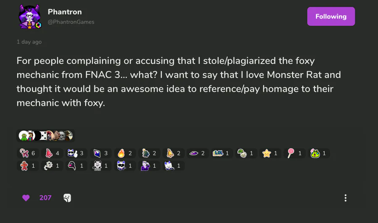Click the '1 day ago' timestamp

[x=29, y=42]
